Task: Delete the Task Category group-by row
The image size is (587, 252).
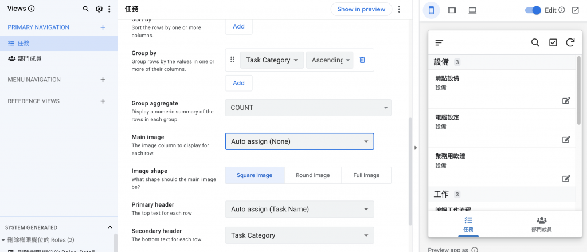Action: (362, 60)
